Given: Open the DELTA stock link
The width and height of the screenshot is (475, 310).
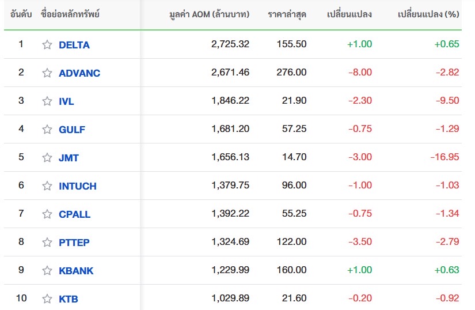Looking at the screenshot, I should point(74,45).
